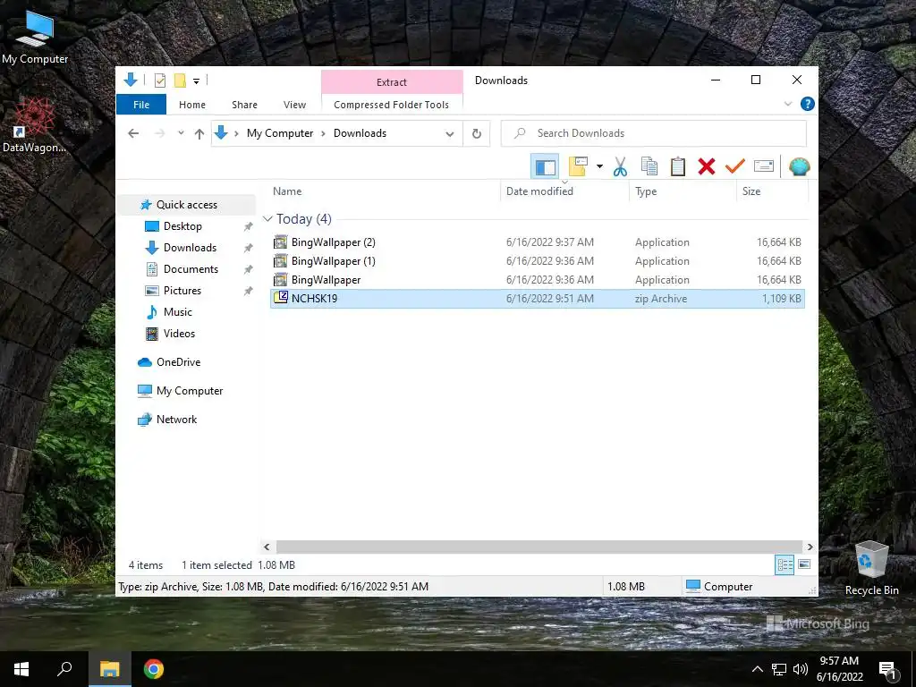Show hidden tray icons with the caret
This screenshot has width=916, height=687.
(757, 669)
